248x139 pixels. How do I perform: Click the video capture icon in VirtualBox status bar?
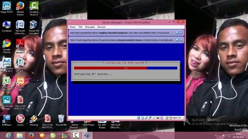pyautogui.click(x=162, y=118)
